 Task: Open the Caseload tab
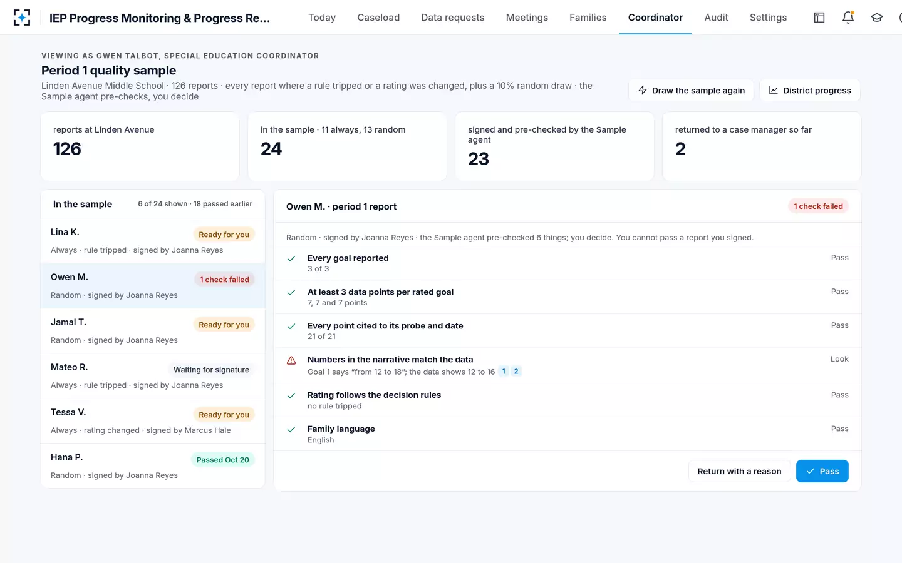tap(378, 18)
